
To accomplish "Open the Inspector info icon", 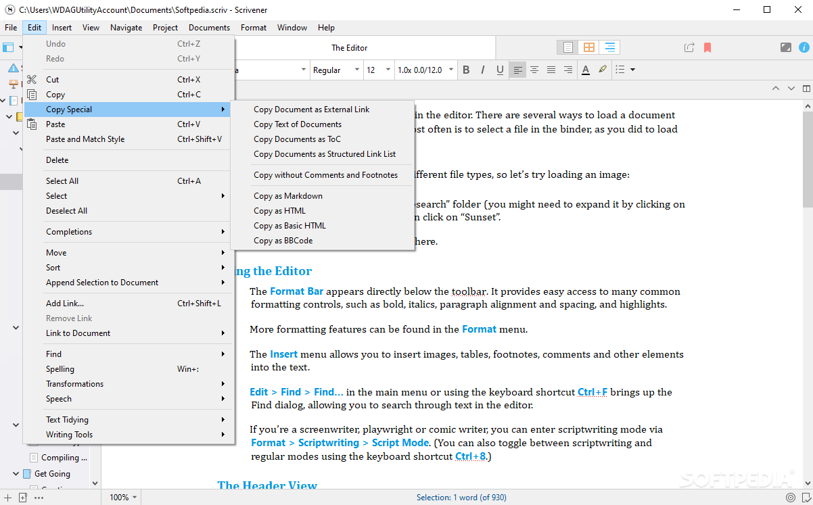I will tap(804, 47).
